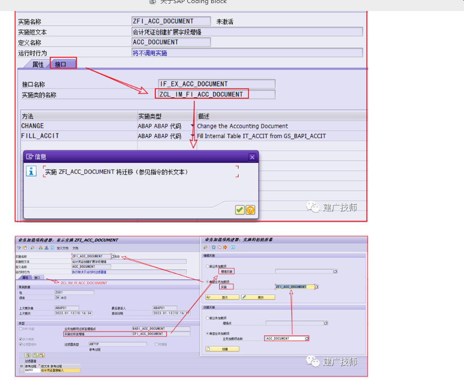Click the 更改 button
This screenshot has width=464, height=382.
(x=258, y=297)
